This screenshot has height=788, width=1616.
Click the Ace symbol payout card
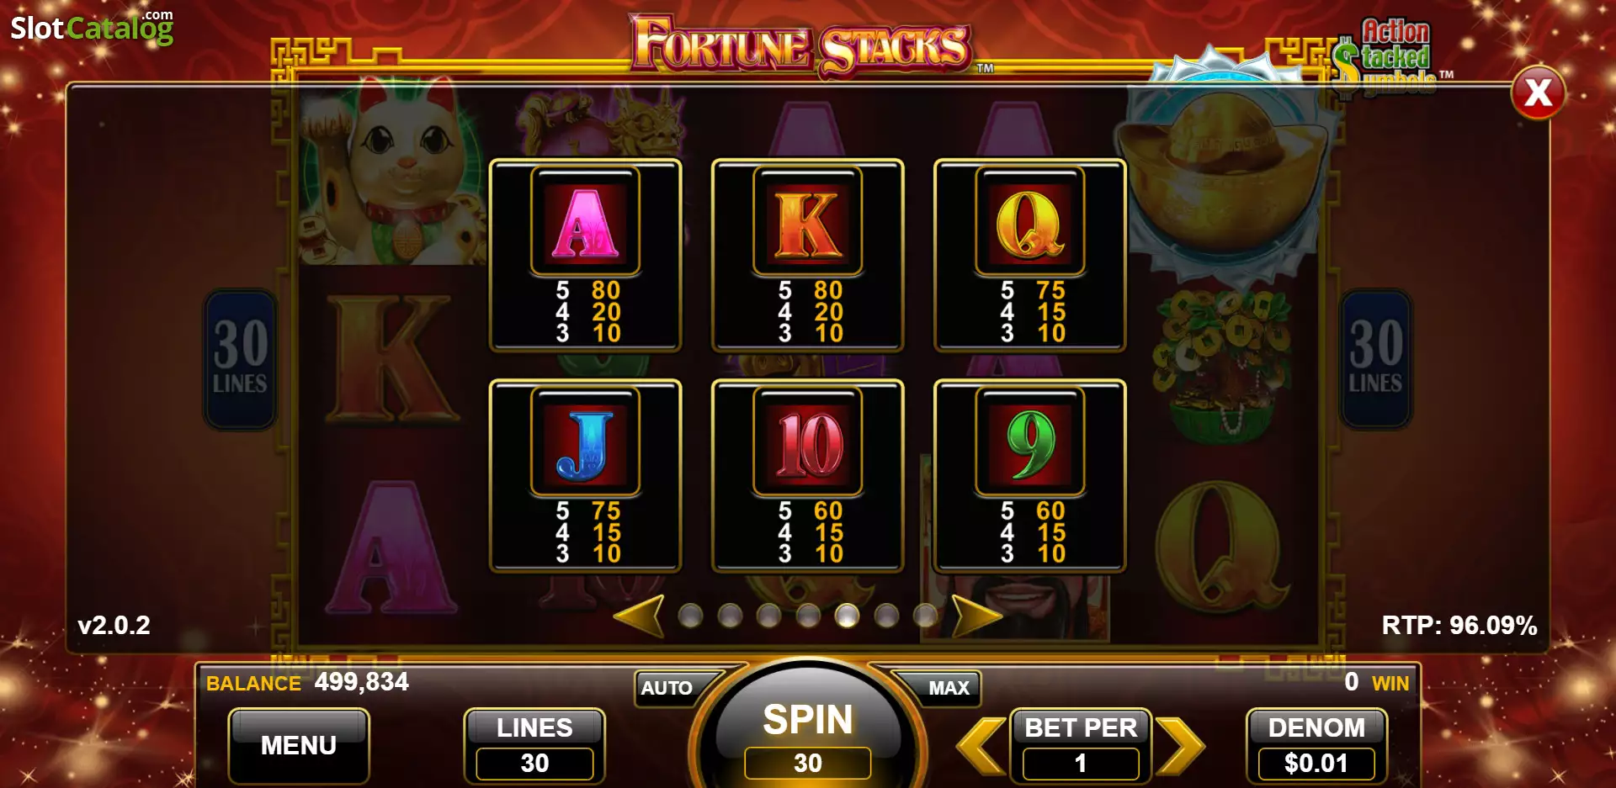(x=585, y=255)
